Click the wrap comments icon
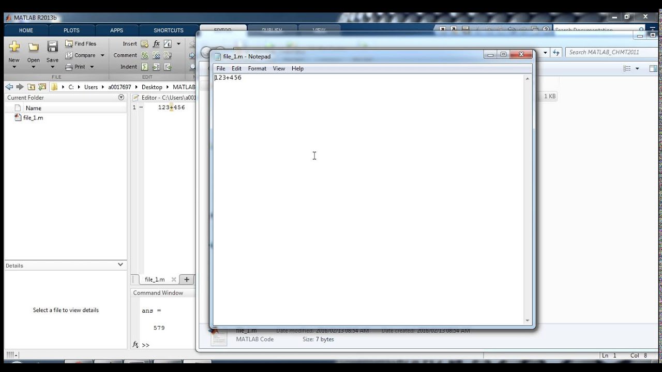This screenshot has height=372, width=662. click(168, 55)
